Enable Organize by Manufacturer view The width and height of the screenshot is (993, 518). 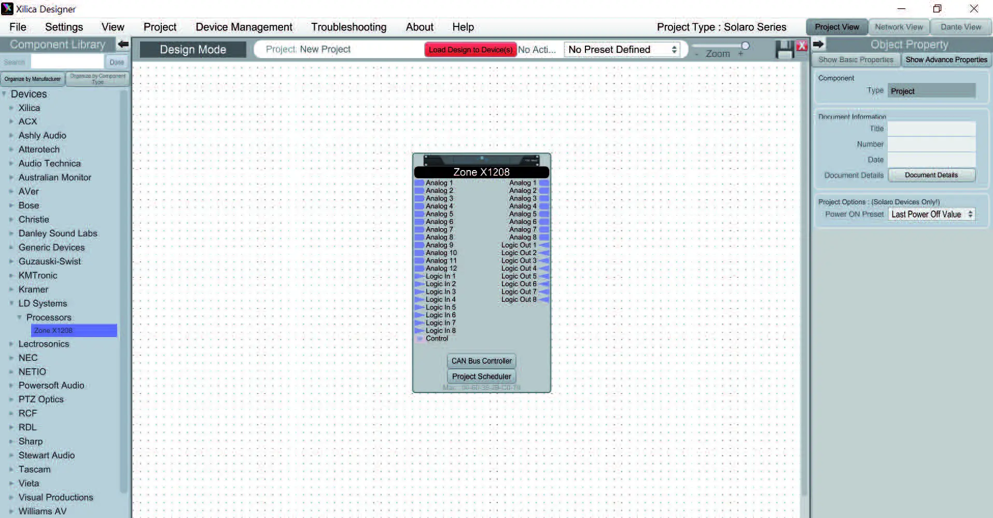(x=32, y=79)
